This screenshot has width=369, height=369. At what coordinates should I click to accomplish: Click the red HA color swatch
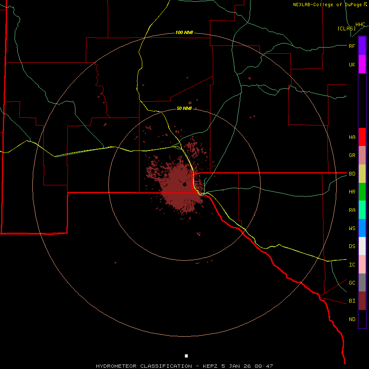pos(362,137)
